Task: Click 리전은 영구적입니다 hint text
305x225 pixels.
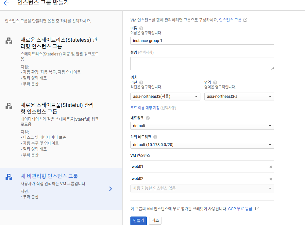Action: [146, 87]
